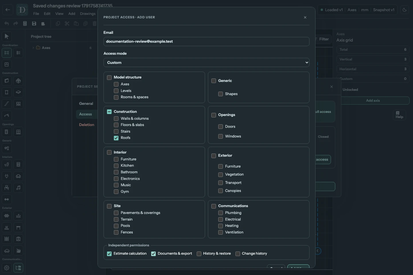Open the Help button
Screen dimensions: 413x275
(x=399, y=115)
